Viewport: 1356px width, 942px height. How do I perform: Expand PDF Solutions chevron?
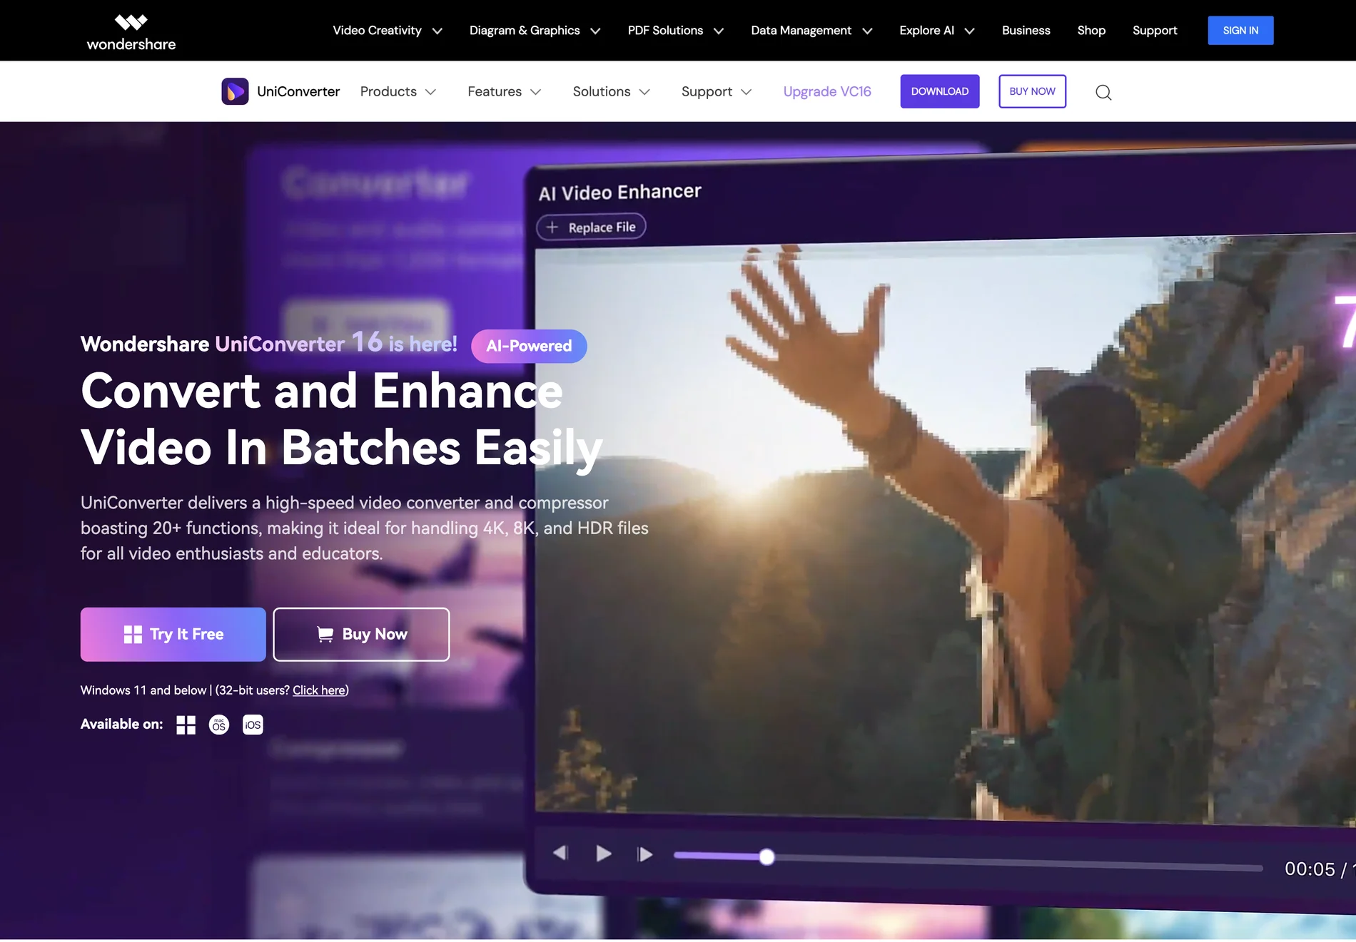click(719, 31)
